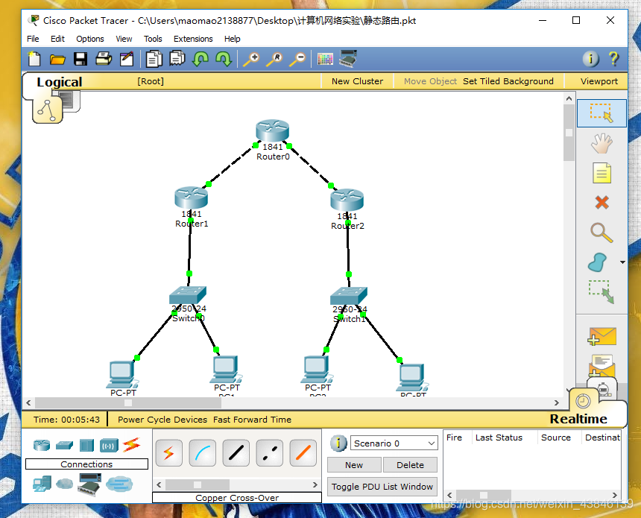Screen dimensions: 641x518
Task: Open the drawing palette icon
Action: tap(325, 60)
